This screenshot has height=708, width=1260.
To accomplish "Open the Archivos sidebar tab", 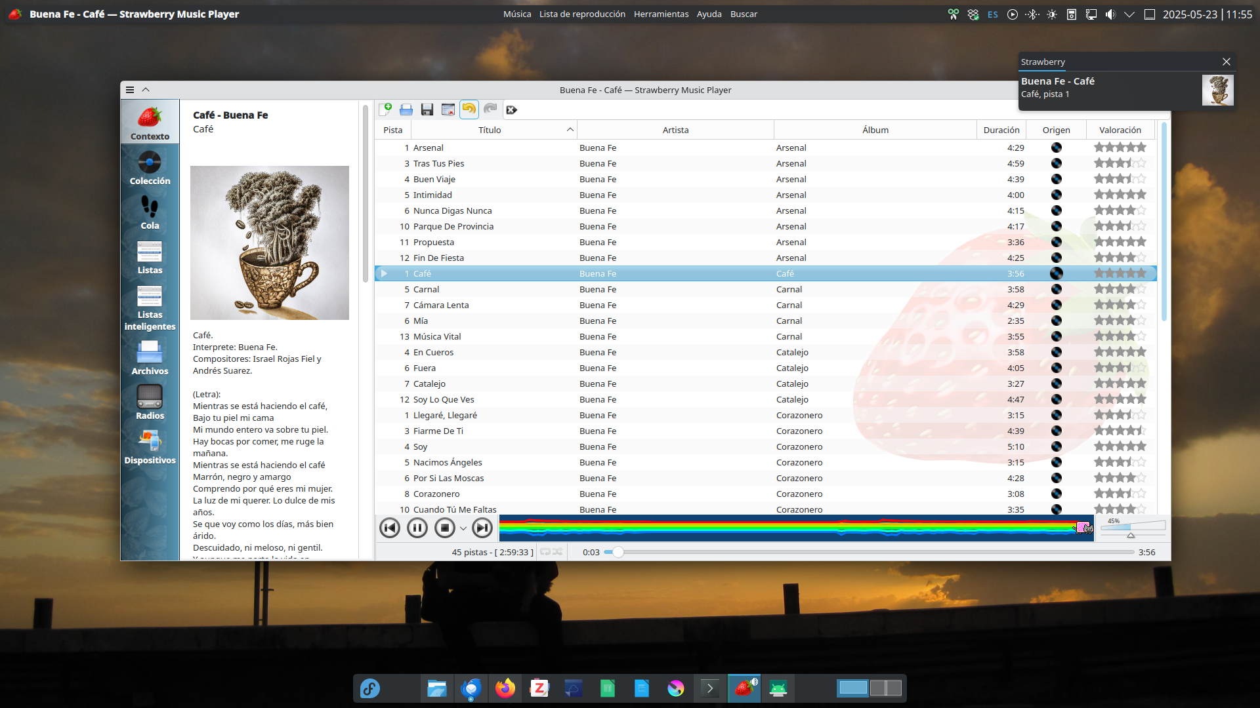I will coord(150,357).
